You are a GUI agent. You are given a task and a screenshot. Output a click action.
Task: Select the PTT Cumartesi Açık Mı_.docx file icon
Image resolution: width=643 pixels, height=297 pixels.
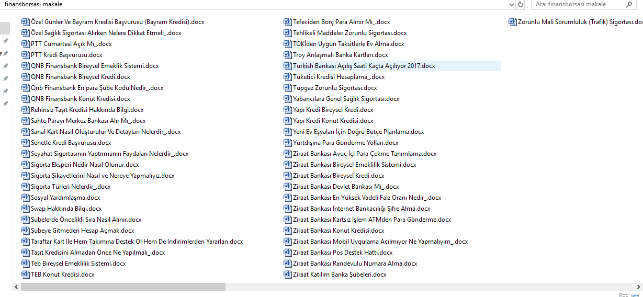[x=26, y=44]
